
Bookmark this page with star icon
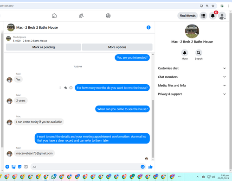pos(213,6)
